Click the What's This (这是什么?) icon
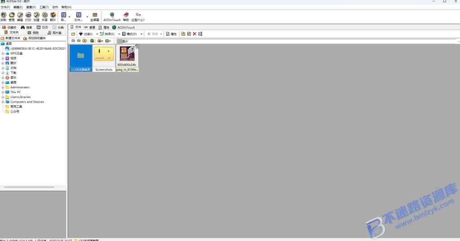Image resolution: width=460 pixels, height=241 pixels. [x=138, y=17]
